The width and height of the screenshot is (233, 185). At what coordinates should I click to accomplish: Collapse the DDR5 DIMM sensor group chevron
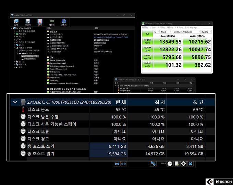pyautogui.click(x=115, y=85)
